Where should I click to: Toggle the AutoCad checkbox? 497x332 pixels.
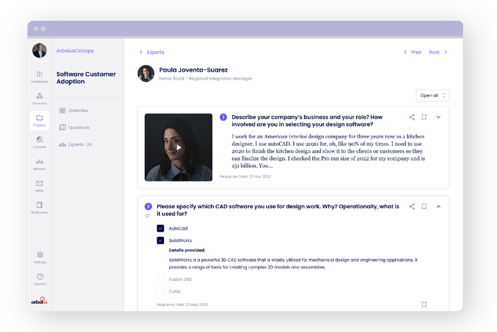point(161,228)
